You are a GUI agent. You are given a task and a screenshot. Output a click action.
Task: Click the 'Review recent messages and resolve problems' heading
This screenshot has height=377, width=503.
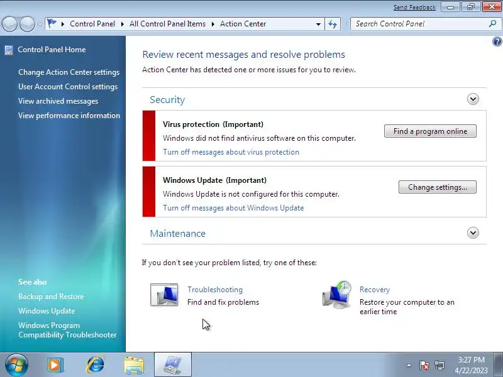[x=243, y=55]
